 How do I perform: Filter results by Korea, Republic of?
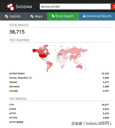point(20,78)
